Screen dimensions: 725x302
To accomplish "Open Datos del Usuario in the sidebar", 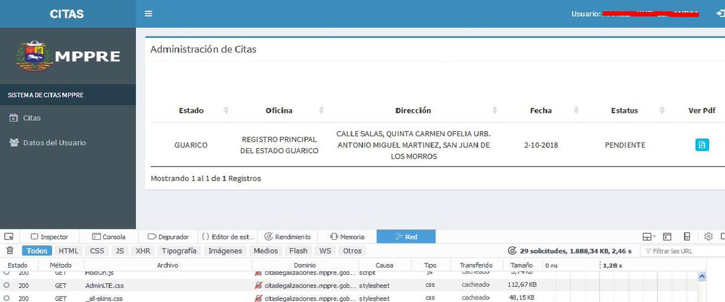I will 68,143.
